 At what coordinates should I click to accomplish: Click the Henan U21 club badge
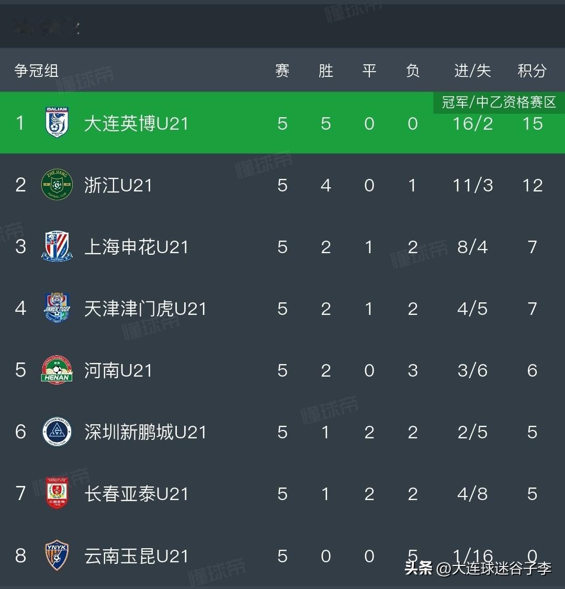coord(56,370)
